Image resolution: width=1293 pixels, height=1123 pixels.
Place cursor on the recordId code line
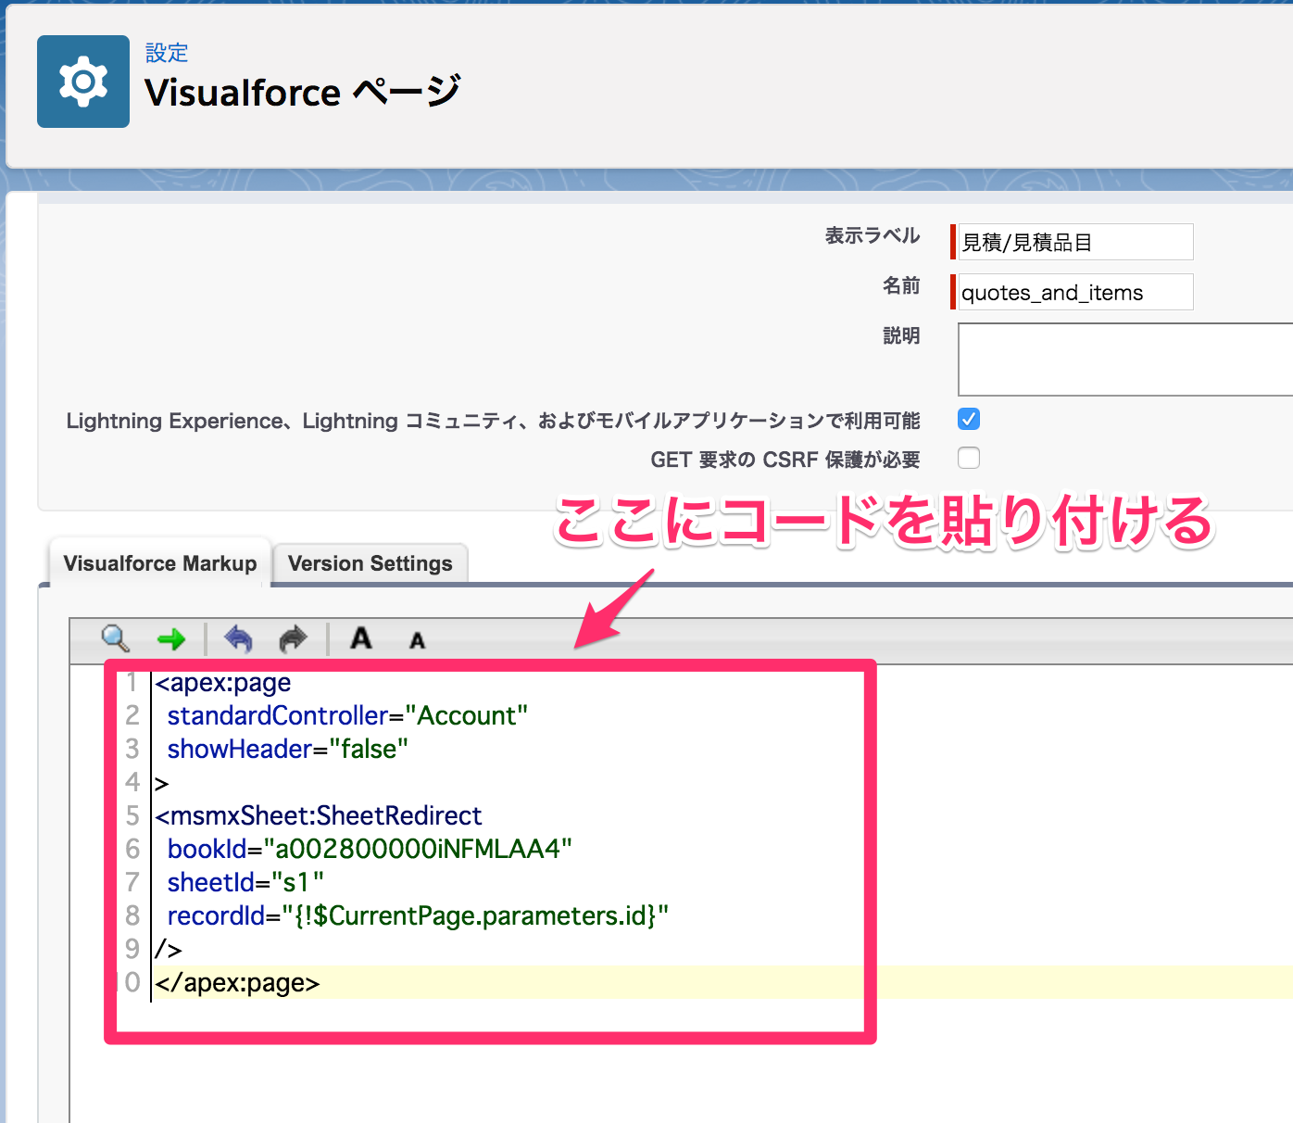pos(417,915)
